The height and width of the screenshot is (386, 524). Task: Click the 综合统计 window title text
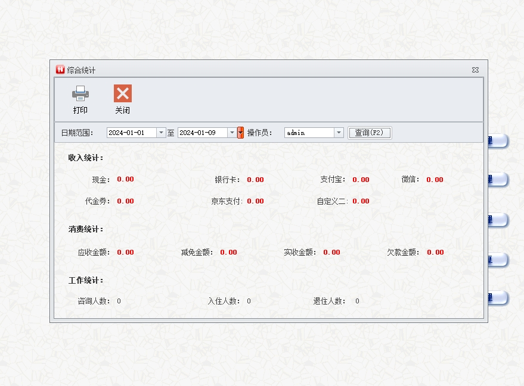click(x=81, y=70)
